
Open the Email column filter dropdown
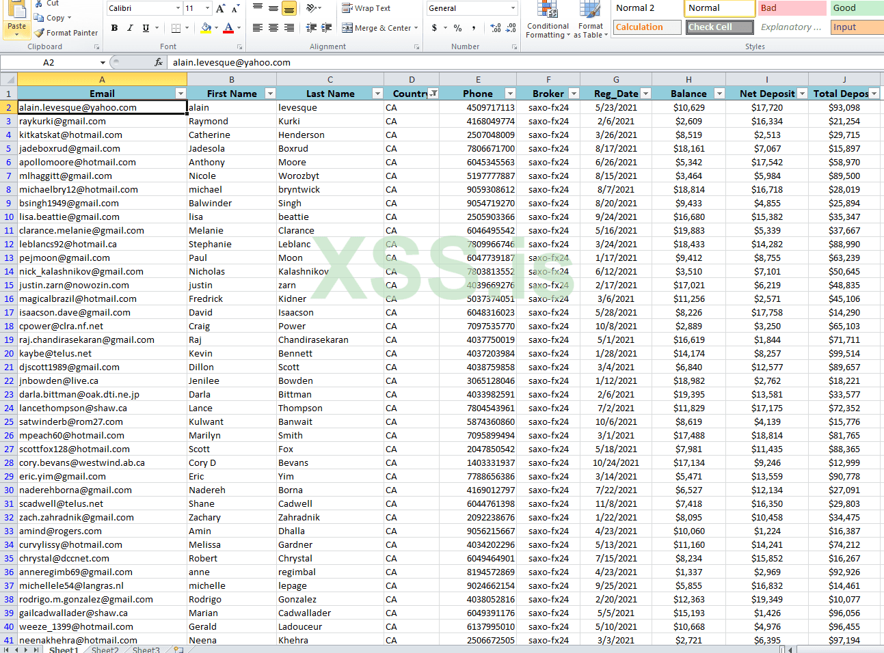(x=180, y=94)
